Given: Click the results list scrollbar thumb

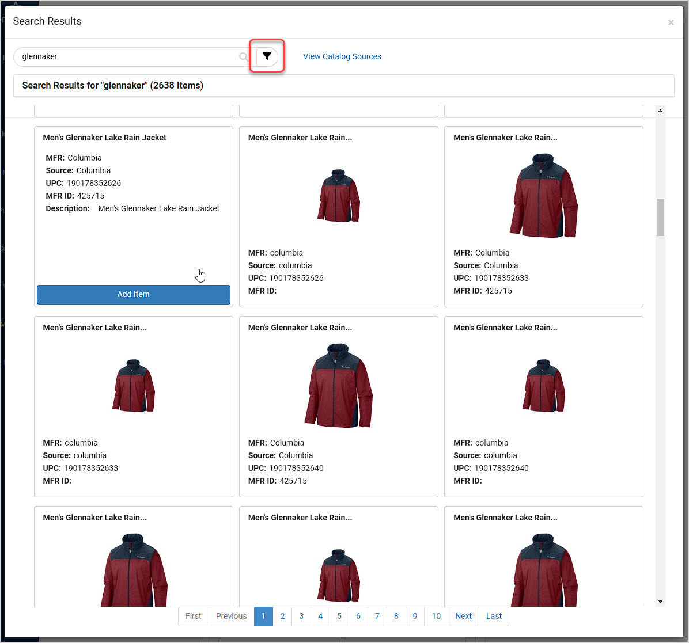Looking at the screenshot, I should (660, 218).
